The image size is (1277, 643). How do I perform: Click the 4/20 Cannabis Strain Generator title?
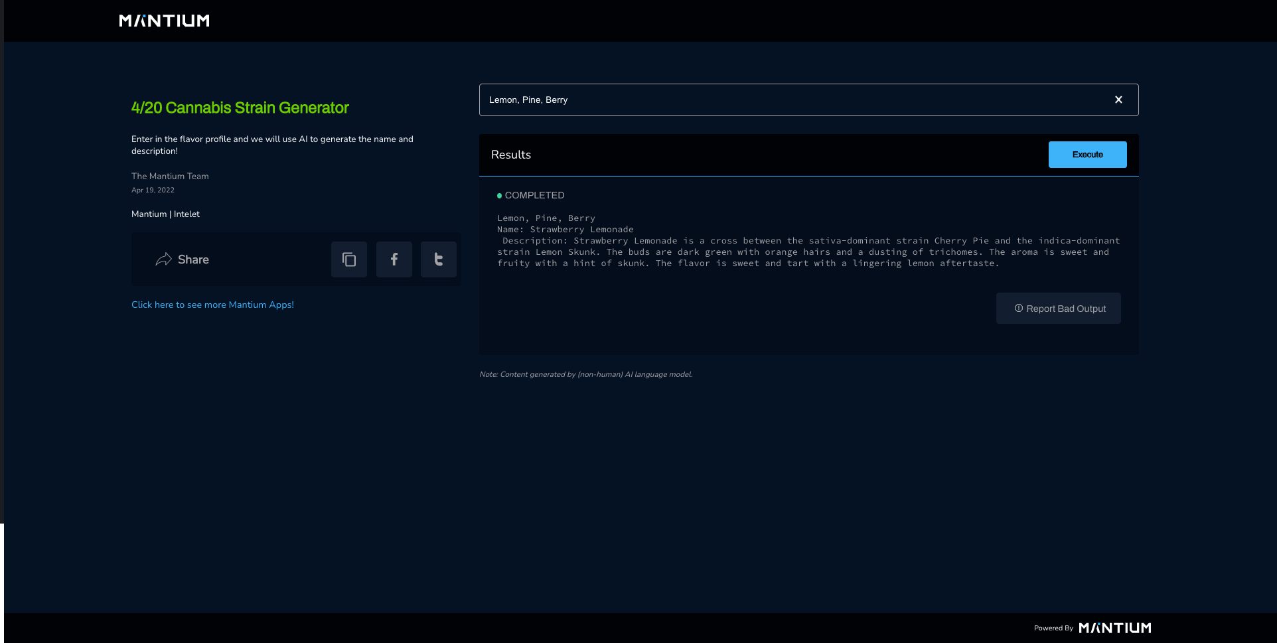(x=240, y=107)
